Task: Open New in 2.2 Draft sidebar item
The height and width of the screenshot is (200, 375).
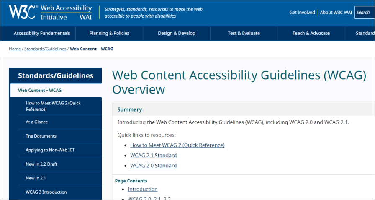Action: click(x=60, y=164)
